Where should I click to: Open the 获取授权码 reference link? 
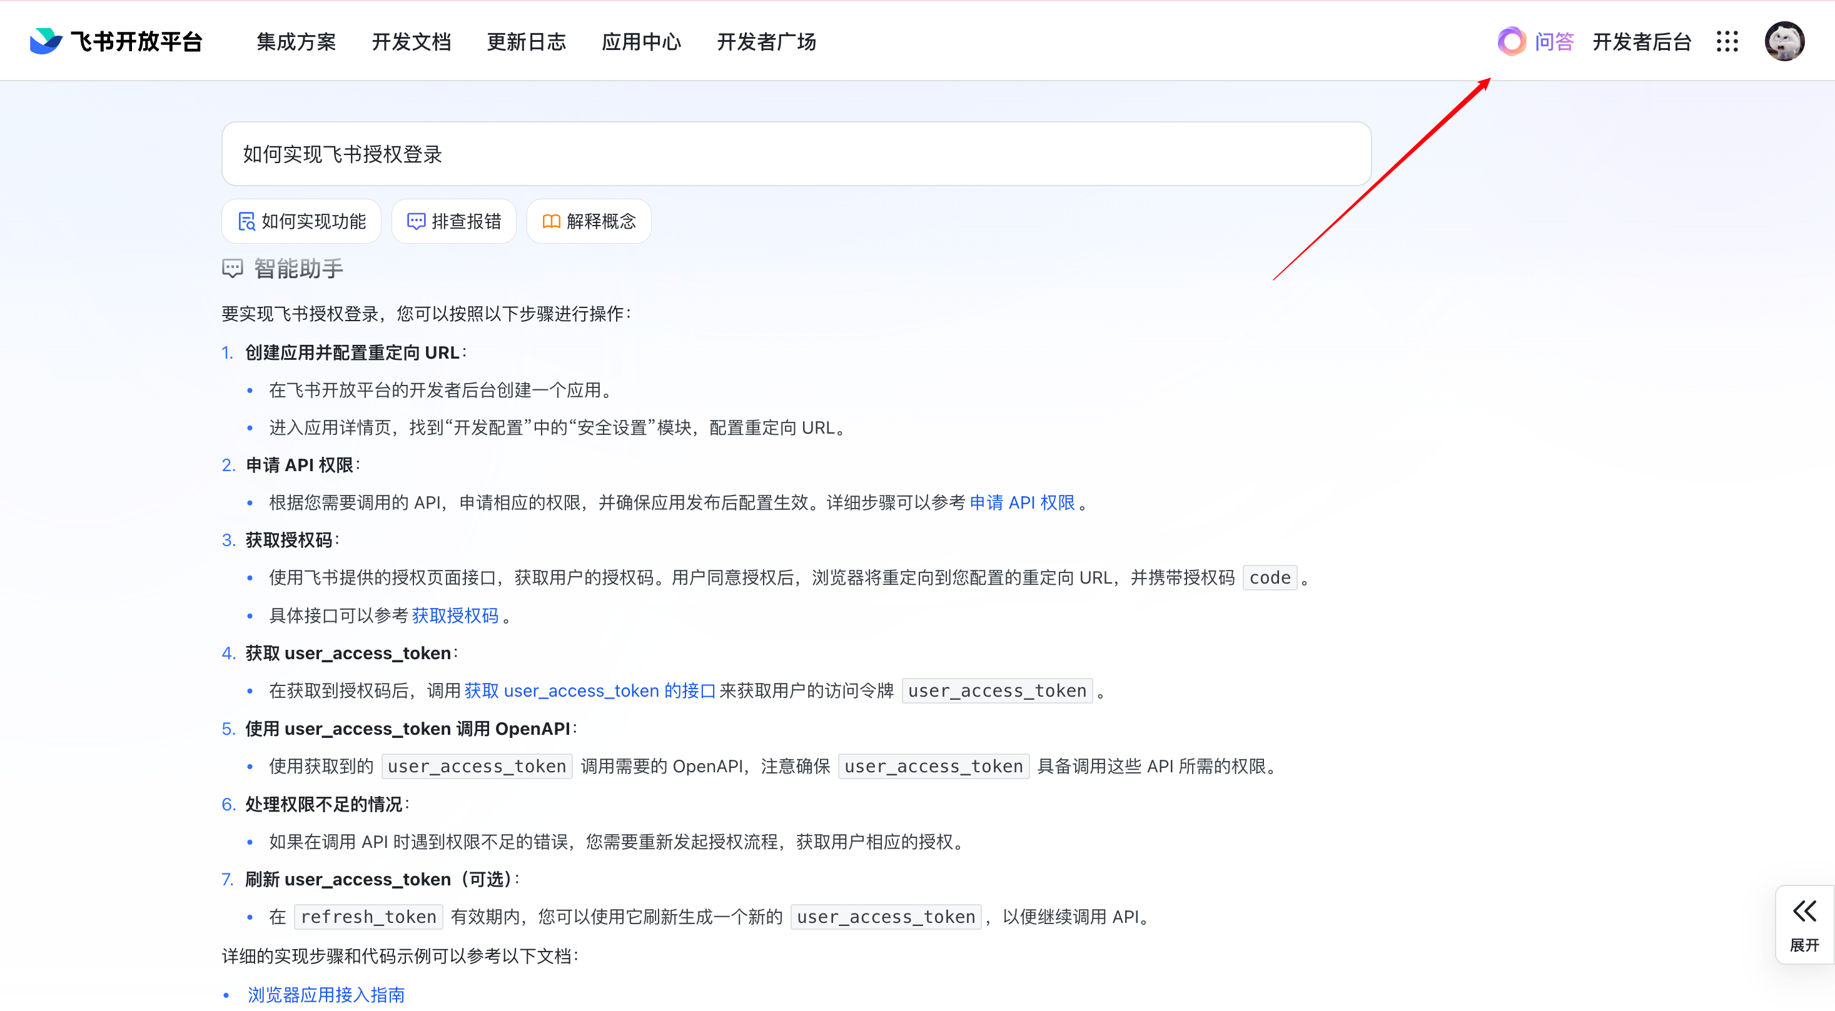click(455, 615)
